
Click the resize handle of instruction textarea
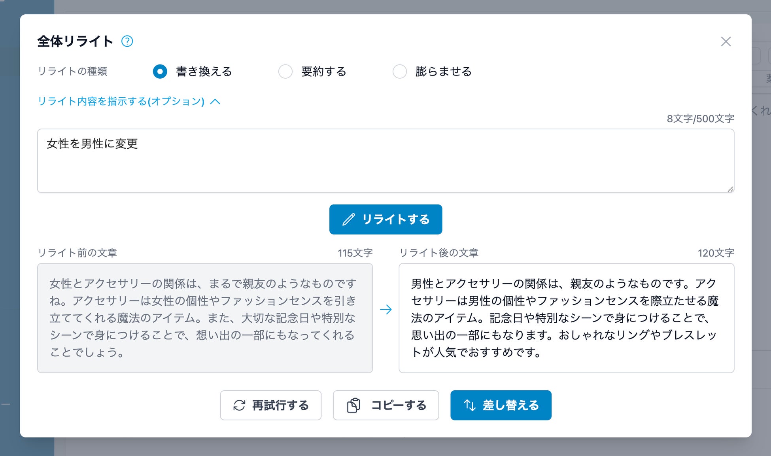tap(730, 189)
